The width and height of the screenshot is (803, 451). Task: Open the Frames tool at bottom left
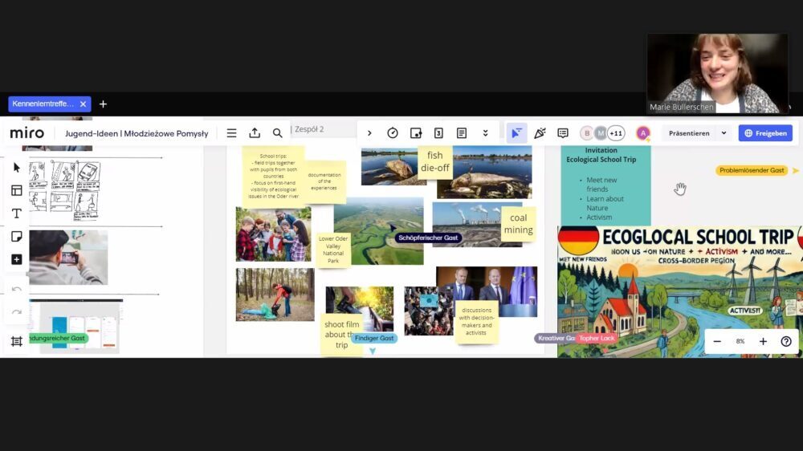pos(16,341)
